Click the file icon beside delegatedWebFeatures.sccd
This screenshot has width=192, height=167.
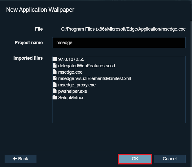coord(55,66)
